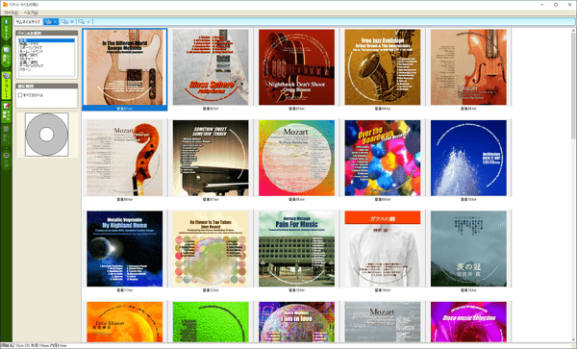The width and height of the screenshot is (577, 349).
Task: Pick the Pain For Music building template
Action: [x=296, y=249]
